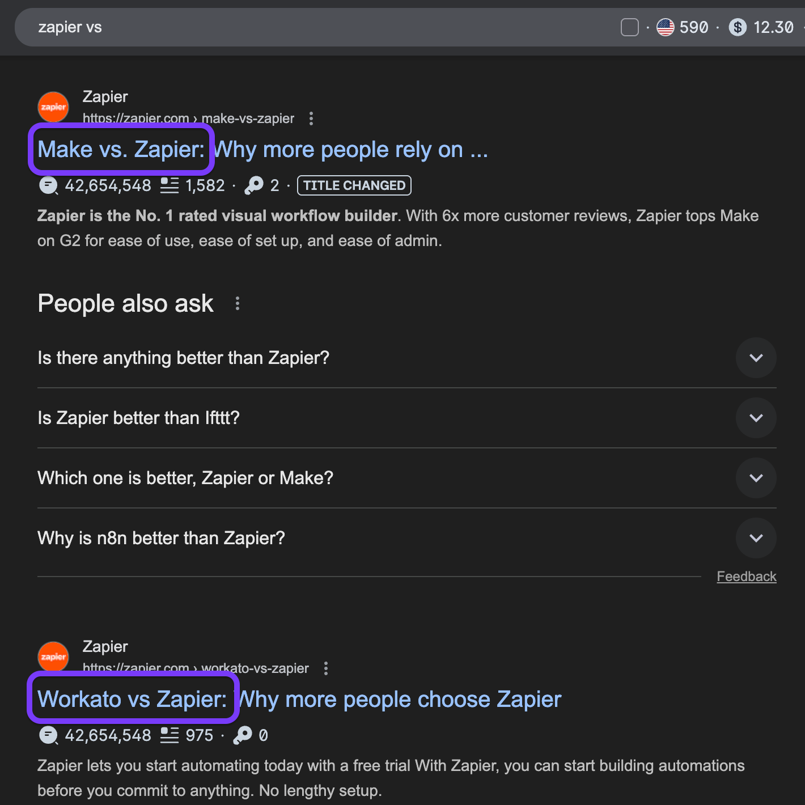Open People also ask options menu
805x805 pixels.
point(238,304)
